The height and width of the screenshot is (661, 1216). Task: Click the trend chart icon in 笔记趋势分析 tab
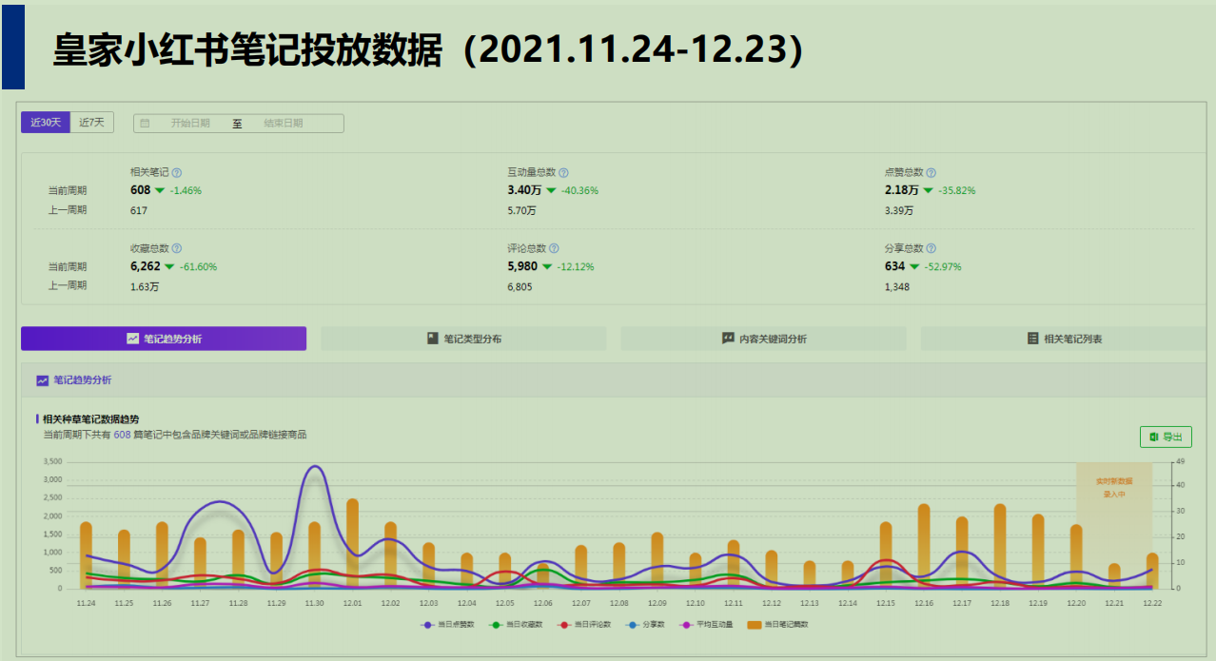(x=133, y=339)
